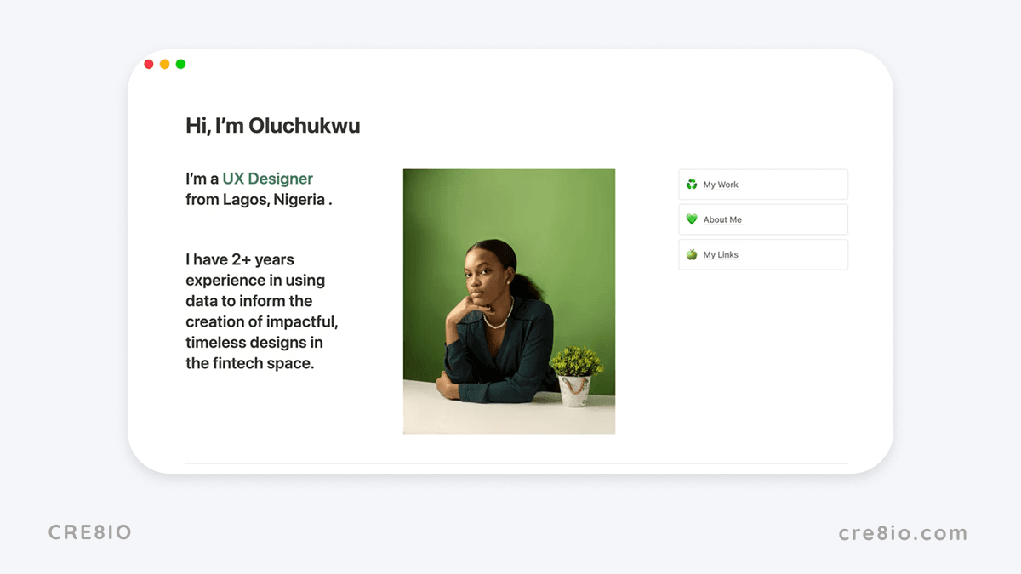The height and width of the screenshot is (574, 1021).
Task: Click the red traffic light control
Action: tap(149, 63)
